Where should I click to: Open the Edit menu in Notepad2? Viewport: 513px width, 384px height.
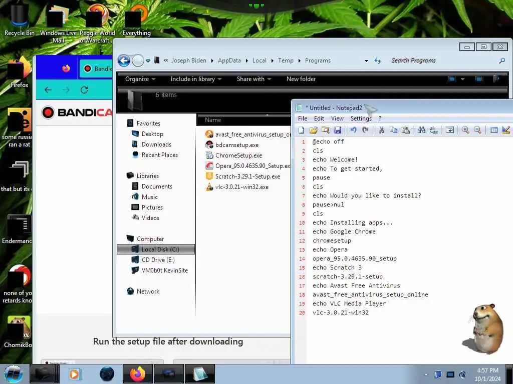[x=319, y=118]
